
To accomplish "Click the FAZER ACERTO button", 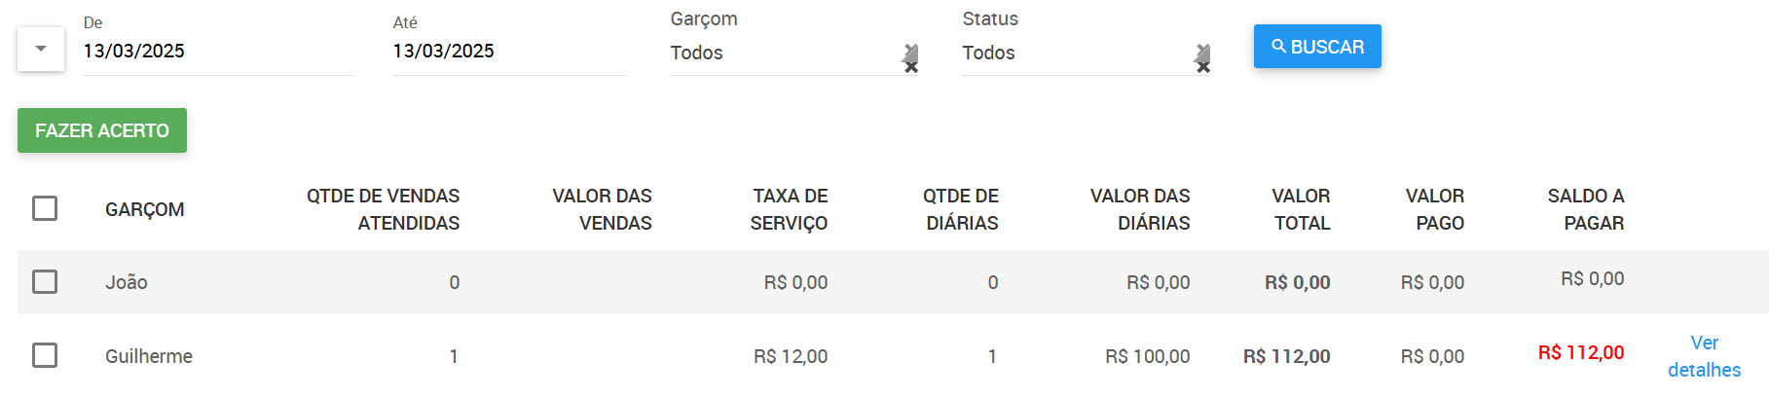I will point(102,130).
